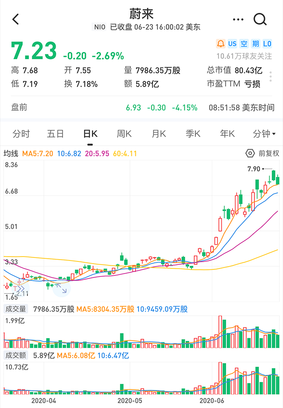Tap the 均线 moving average label
Viewport: 283px width, 408px height.
(11, 154)
